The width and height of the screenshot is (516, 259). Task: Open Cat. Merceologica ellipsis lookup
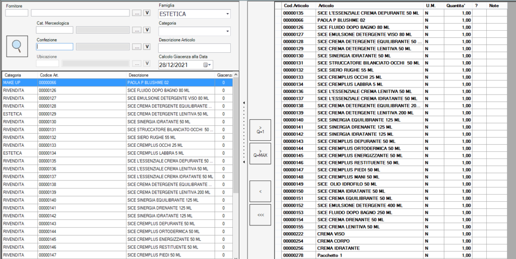coord(137,30)
